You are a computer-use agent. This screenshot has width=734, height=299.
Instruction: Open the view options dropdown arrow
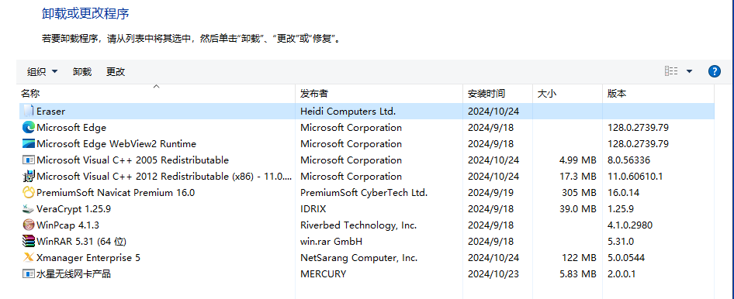point(689,71)
